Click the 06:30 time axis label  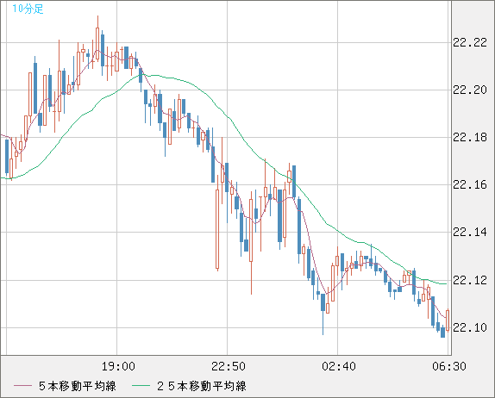tap(449, 366)
